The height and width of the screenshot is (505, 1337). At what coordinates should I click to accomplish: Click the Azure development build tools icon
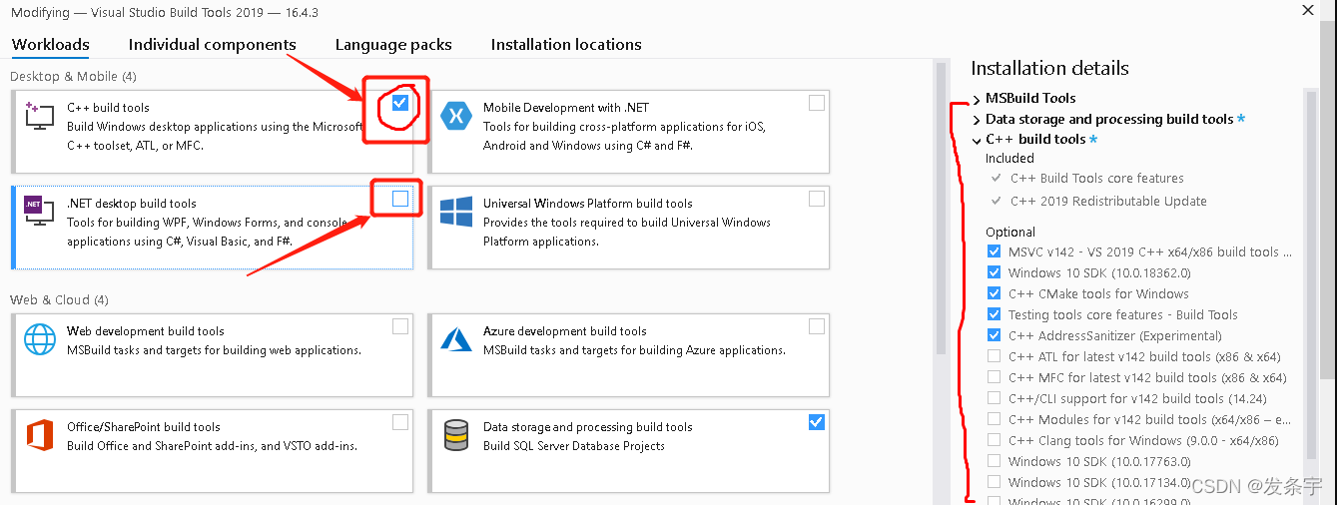(456, 339)
